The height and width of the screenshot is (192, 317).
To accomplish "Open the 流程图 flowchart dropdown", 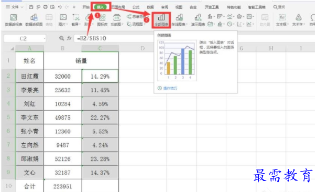I will pyautogui.click(x=136, y=24).
